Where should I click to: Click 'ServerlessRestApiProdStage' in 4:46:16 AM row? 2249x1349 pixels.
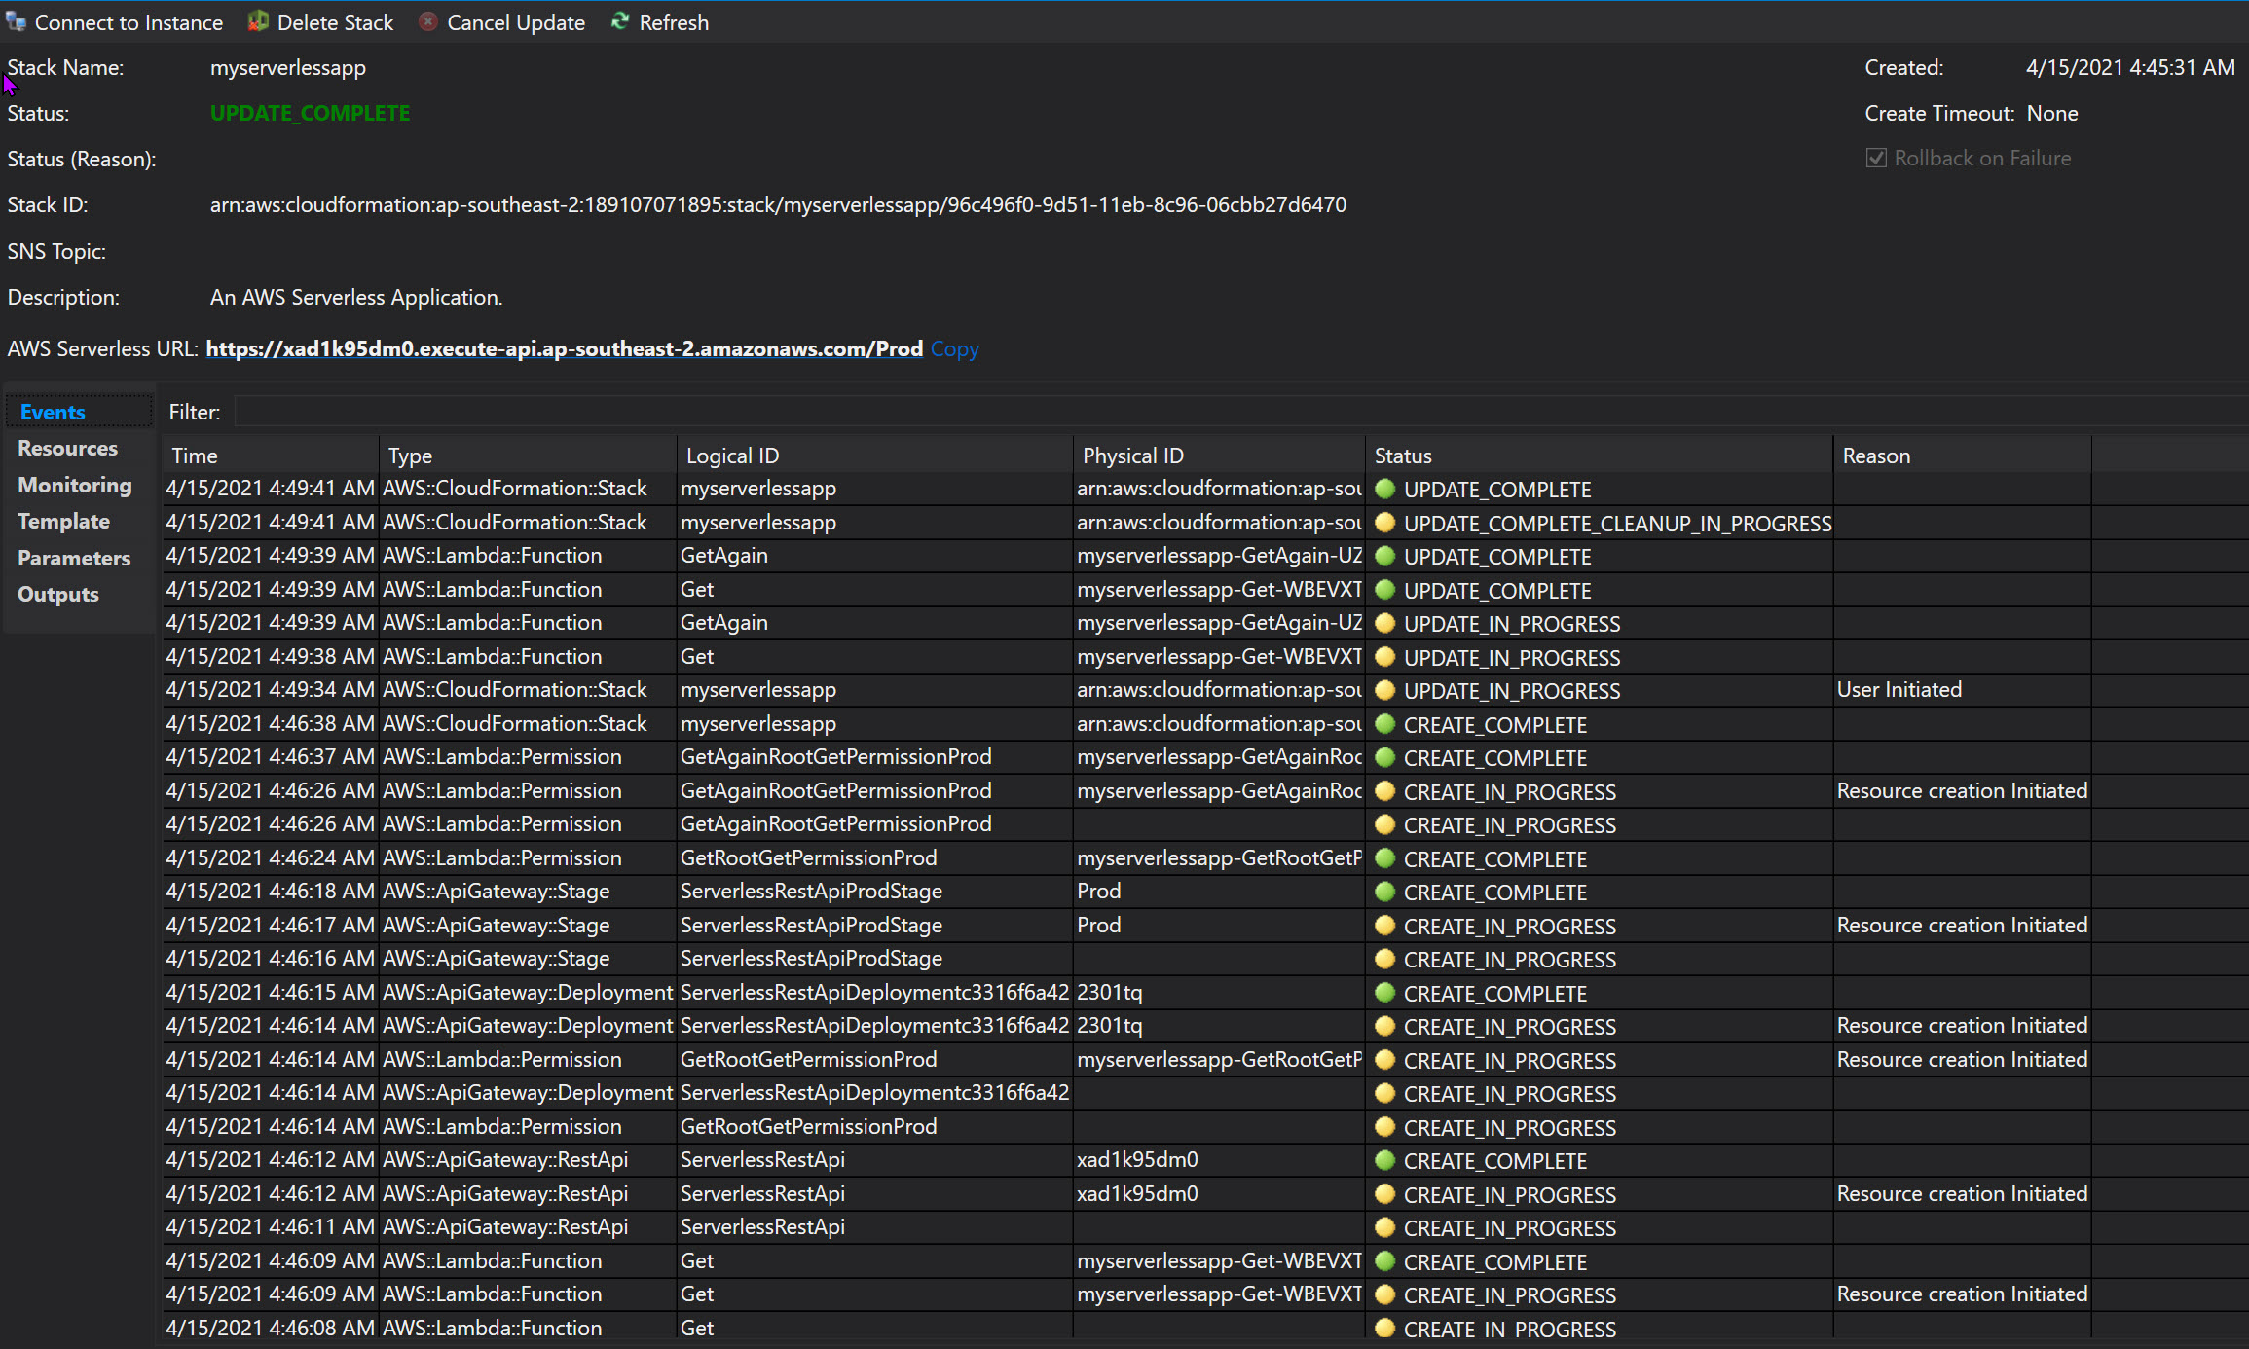pos(811,959)
